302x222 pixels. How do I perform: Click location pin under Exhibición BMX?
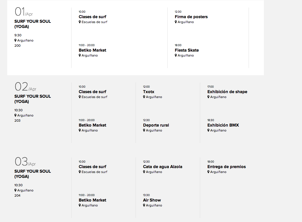click(x=208, y=130)
